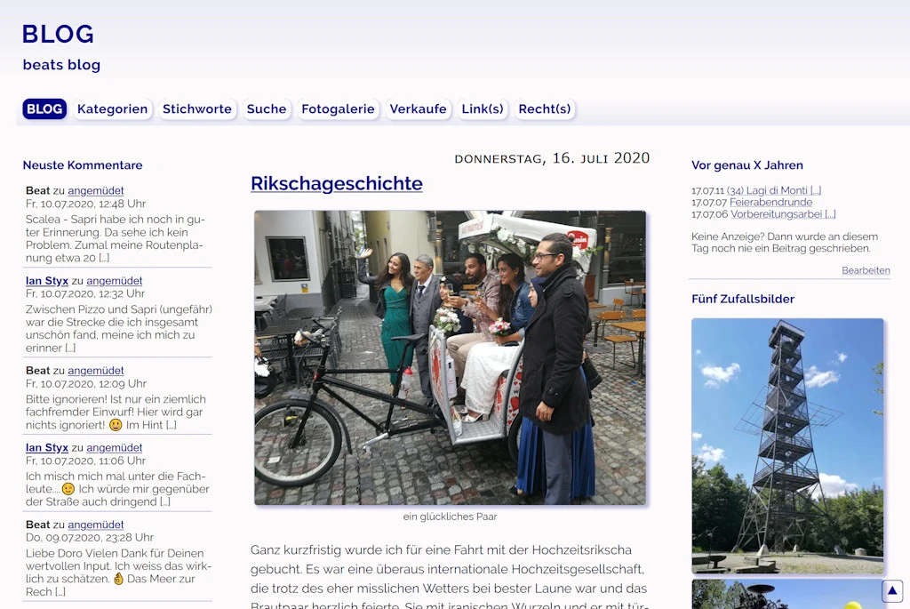The width and height of the screenshot is (910, 609).
Task: Open the Kategorien menu item
Action: pos(112,109)
